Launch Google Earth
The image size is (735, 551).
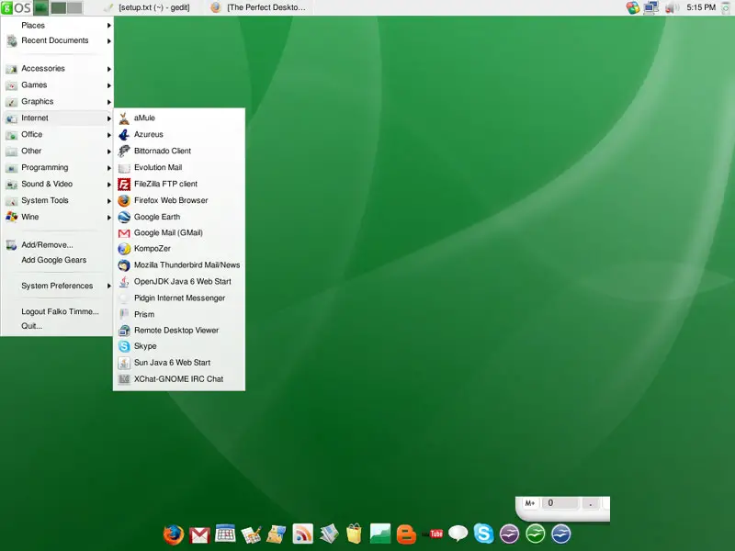click(178, 217)
